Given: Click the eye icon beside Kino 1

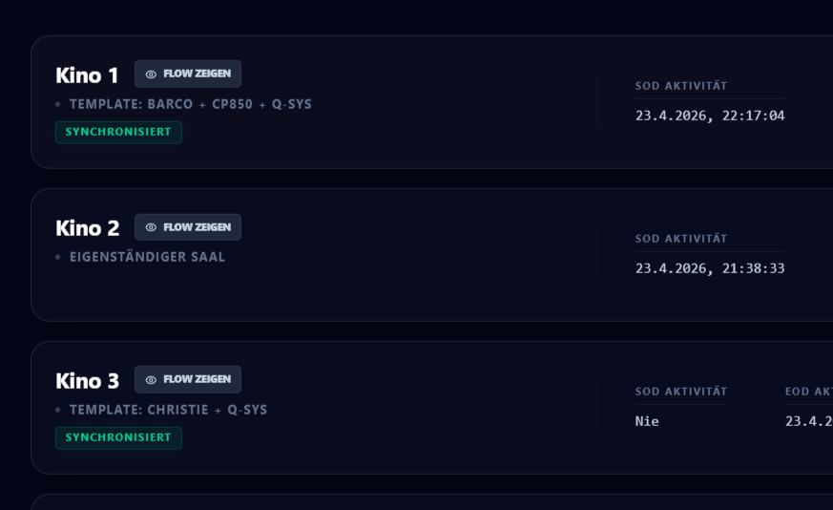Looking at the screenshot, I should point(151,74).
